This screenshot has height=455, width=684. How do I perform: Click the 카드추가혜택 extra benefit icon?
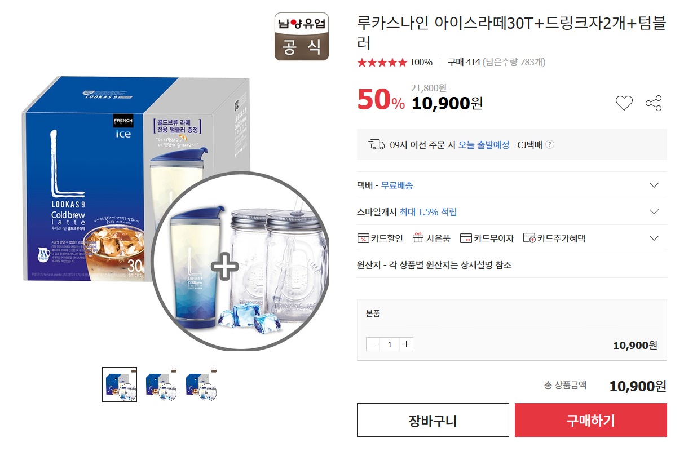529,238
